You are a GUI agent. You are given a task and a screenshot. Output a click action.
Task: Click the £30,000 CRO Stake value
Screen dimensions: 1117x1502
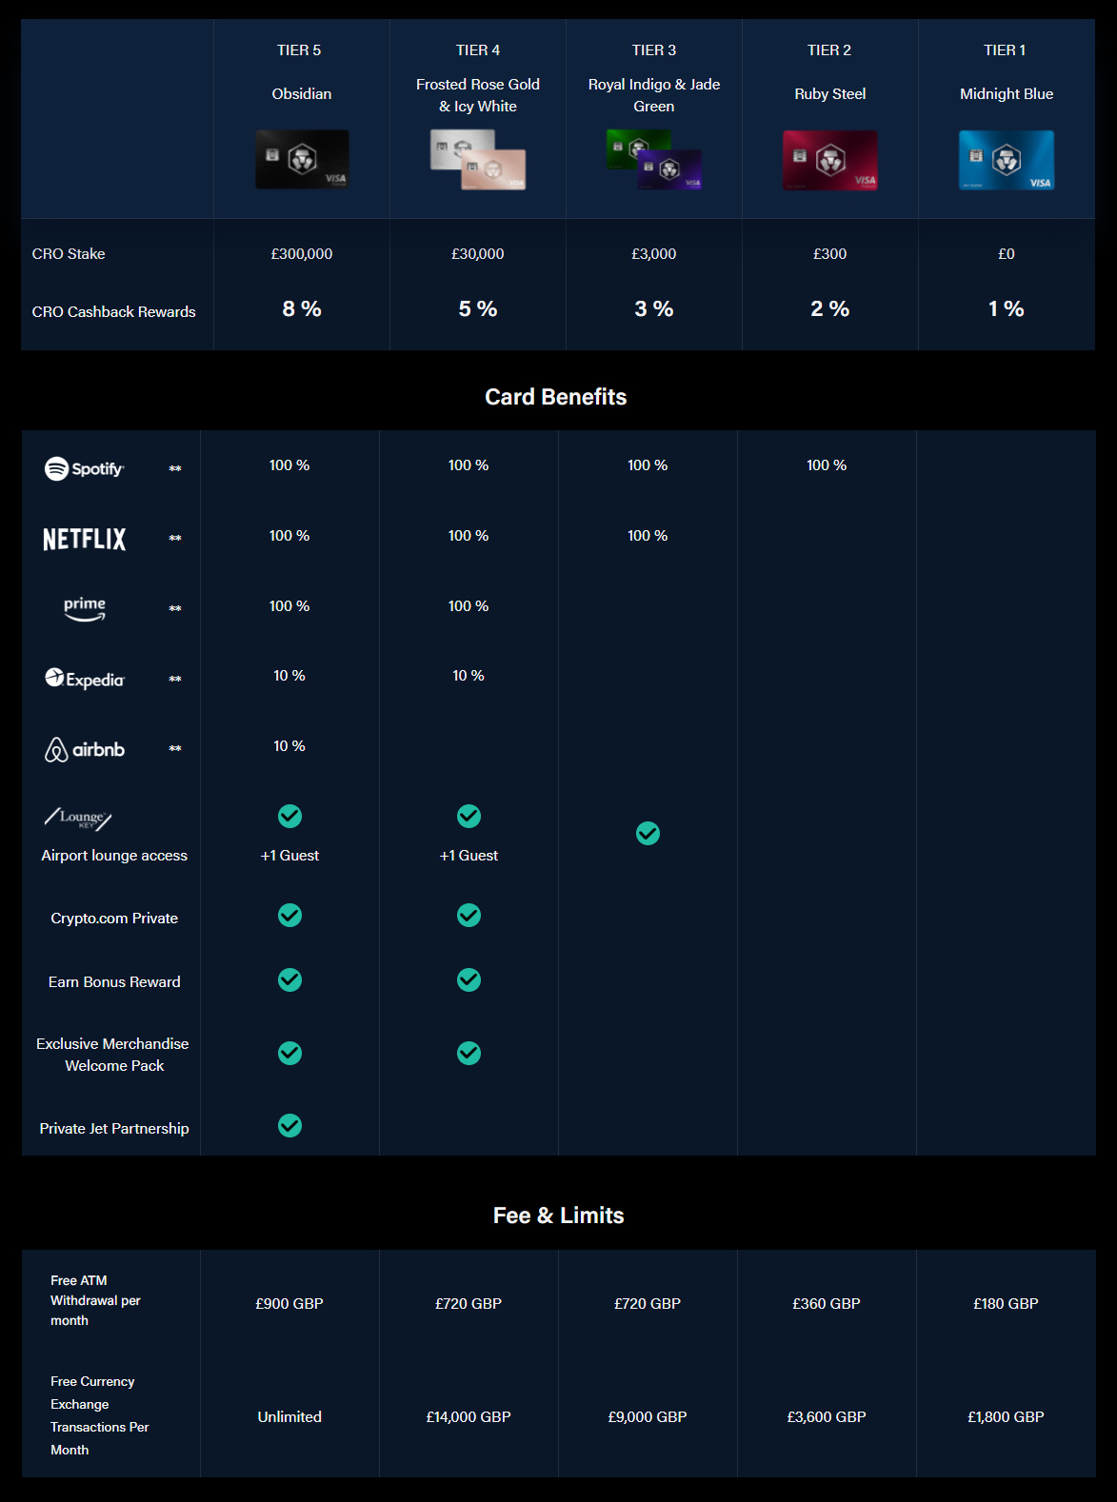tap(478, 254)
